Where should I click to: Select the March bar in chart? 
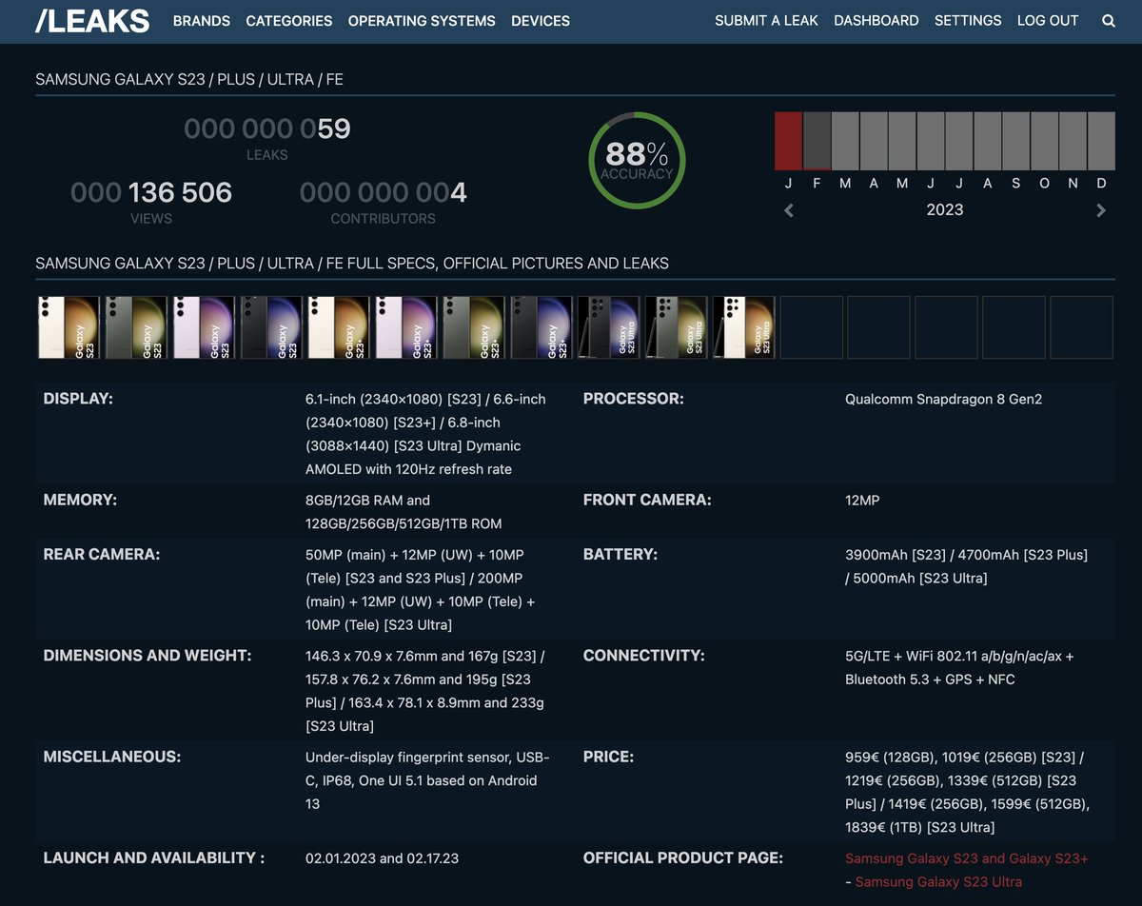click(x=845, y=141)
